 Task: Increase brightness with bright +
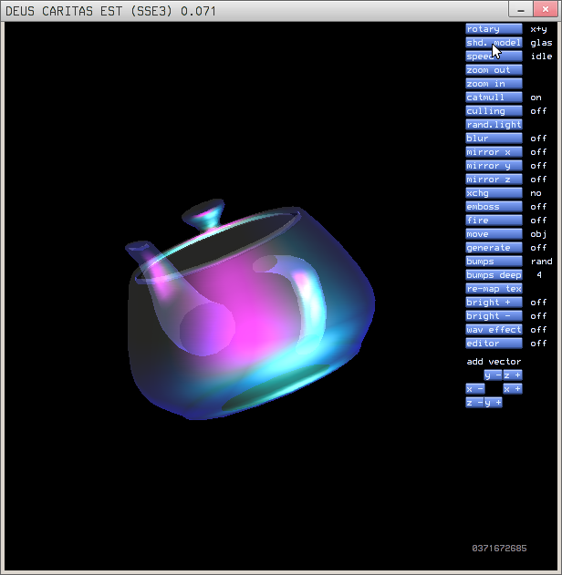tap(494, 303)
